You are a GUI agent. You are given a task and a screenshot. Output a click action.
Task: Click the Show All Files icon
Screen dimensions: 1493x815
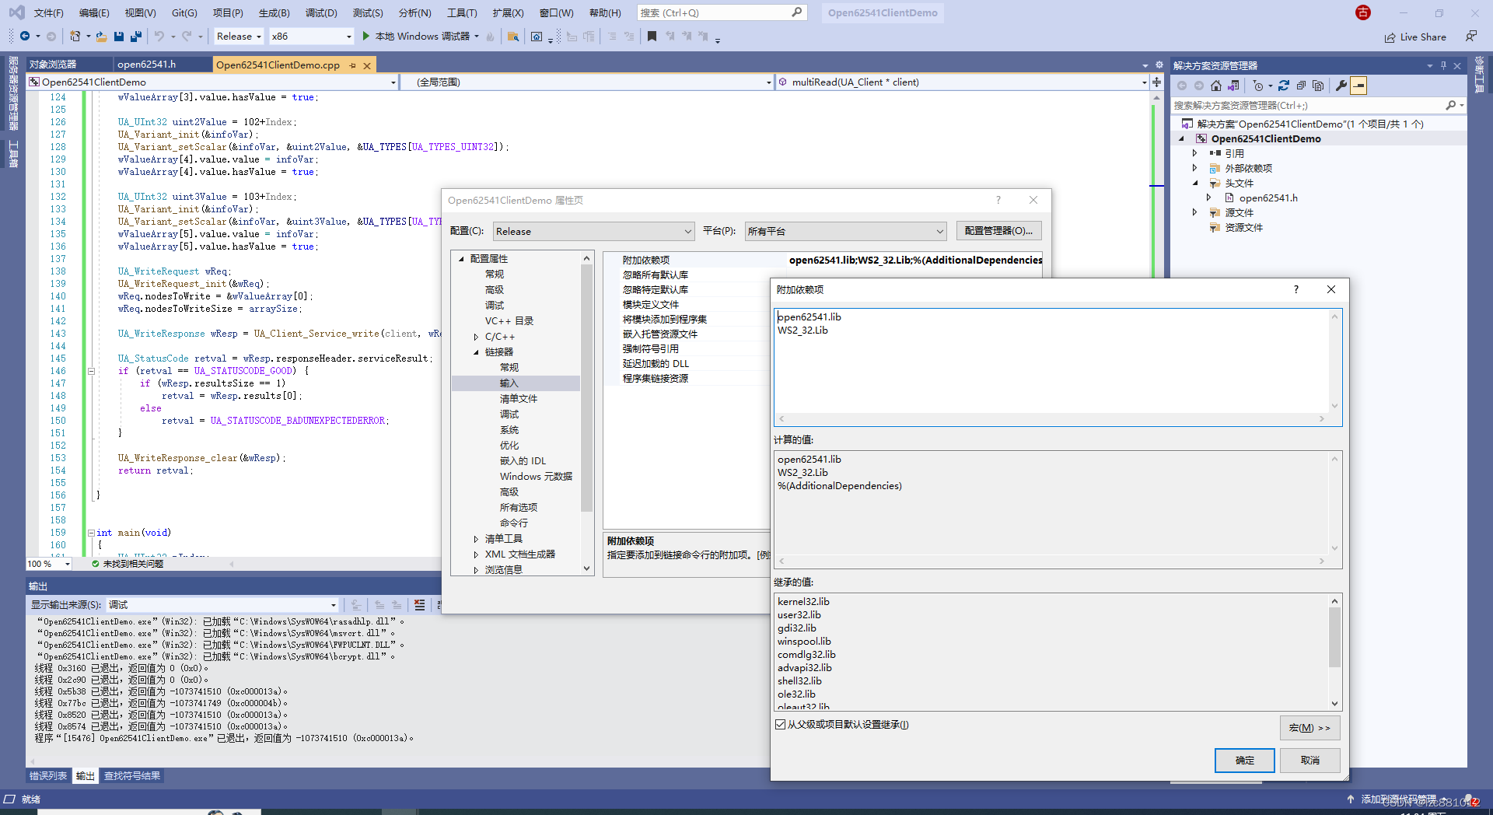pos(1318,86)
